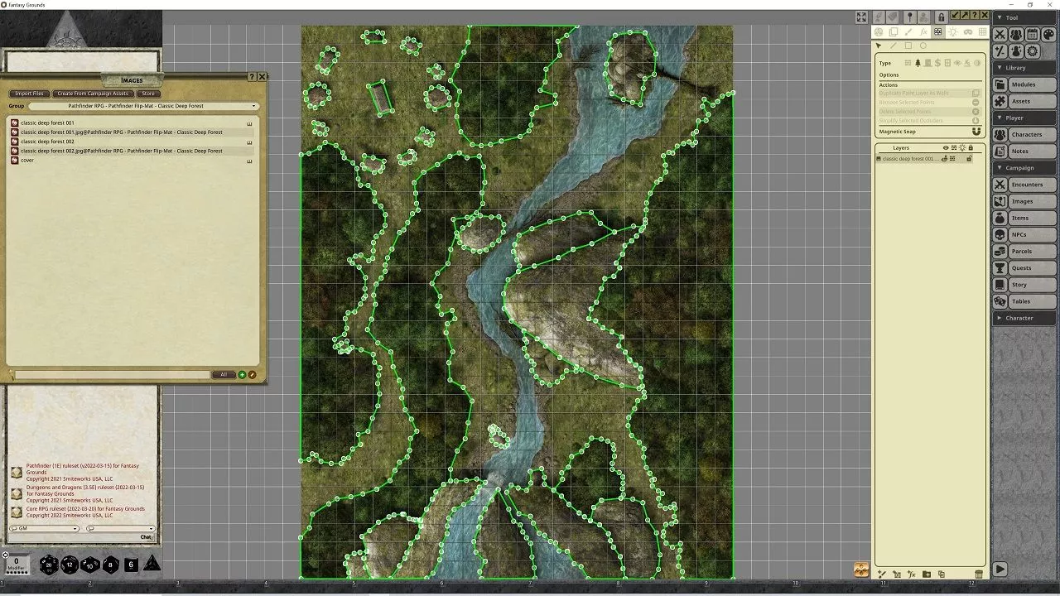Toggle Magnetic Snap magnet
The height and width of the screenshot is (596, 1060).
(x=976, y=132)
